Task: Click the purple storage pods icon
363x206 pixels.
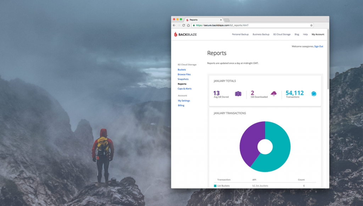Action: tap(238, 94)
